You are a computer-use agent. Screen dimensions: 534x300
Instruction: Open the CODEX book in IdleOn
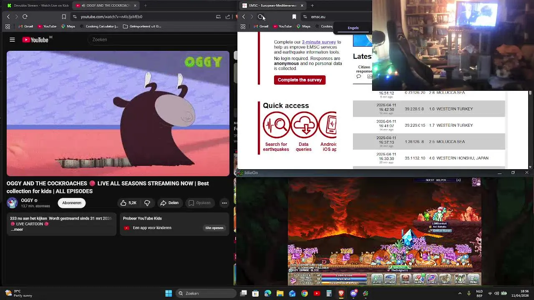tap(432, 279)
